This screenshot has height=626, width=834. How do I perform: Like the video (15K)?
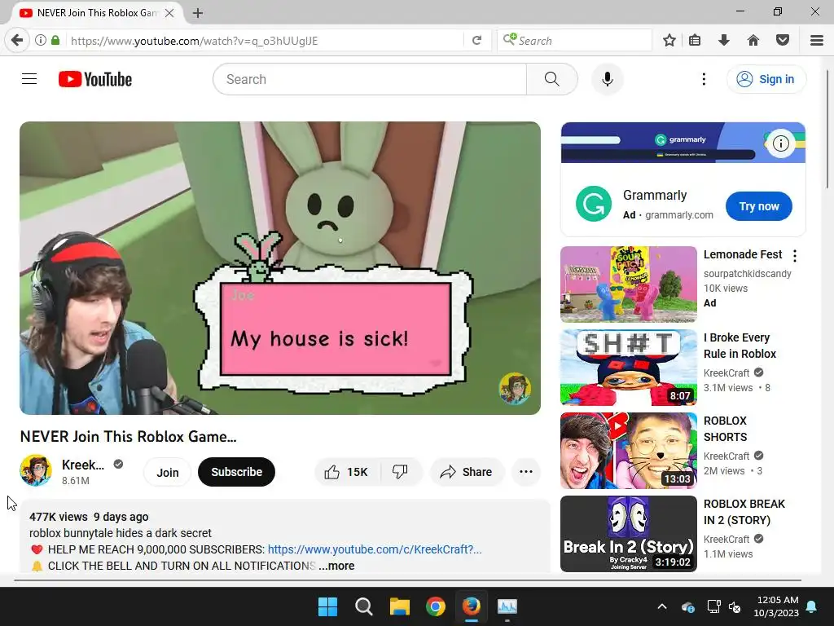(x=347, y=472)
